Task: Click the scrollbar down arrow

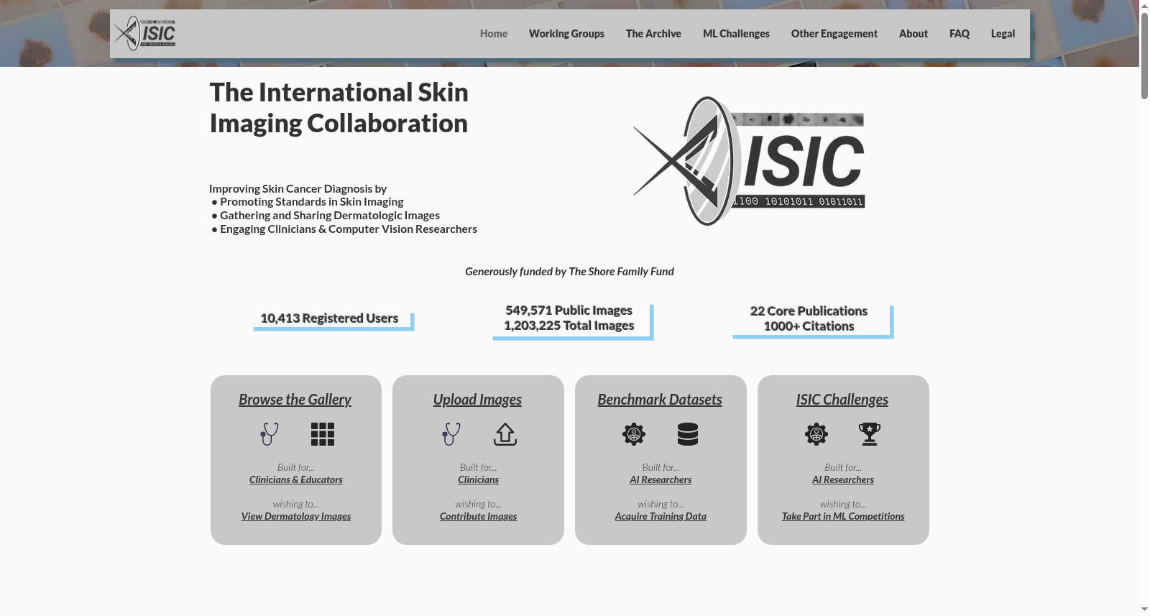Action: point(1144,610)
